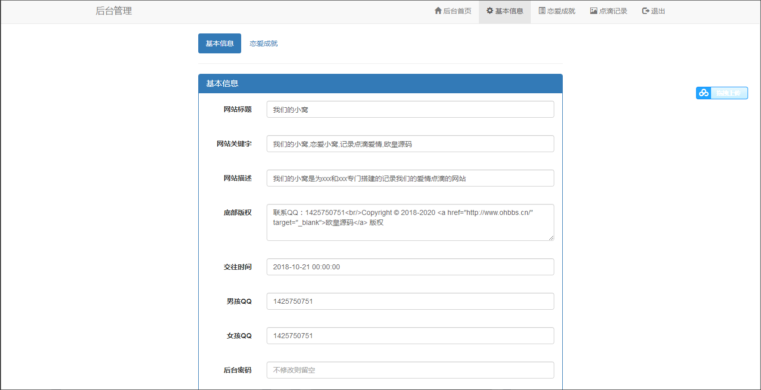This screenshot has width=761, height=390.
Task: Click the blue 基本信息 panel header
Action: pyautogui.click(x=380, y=83)
